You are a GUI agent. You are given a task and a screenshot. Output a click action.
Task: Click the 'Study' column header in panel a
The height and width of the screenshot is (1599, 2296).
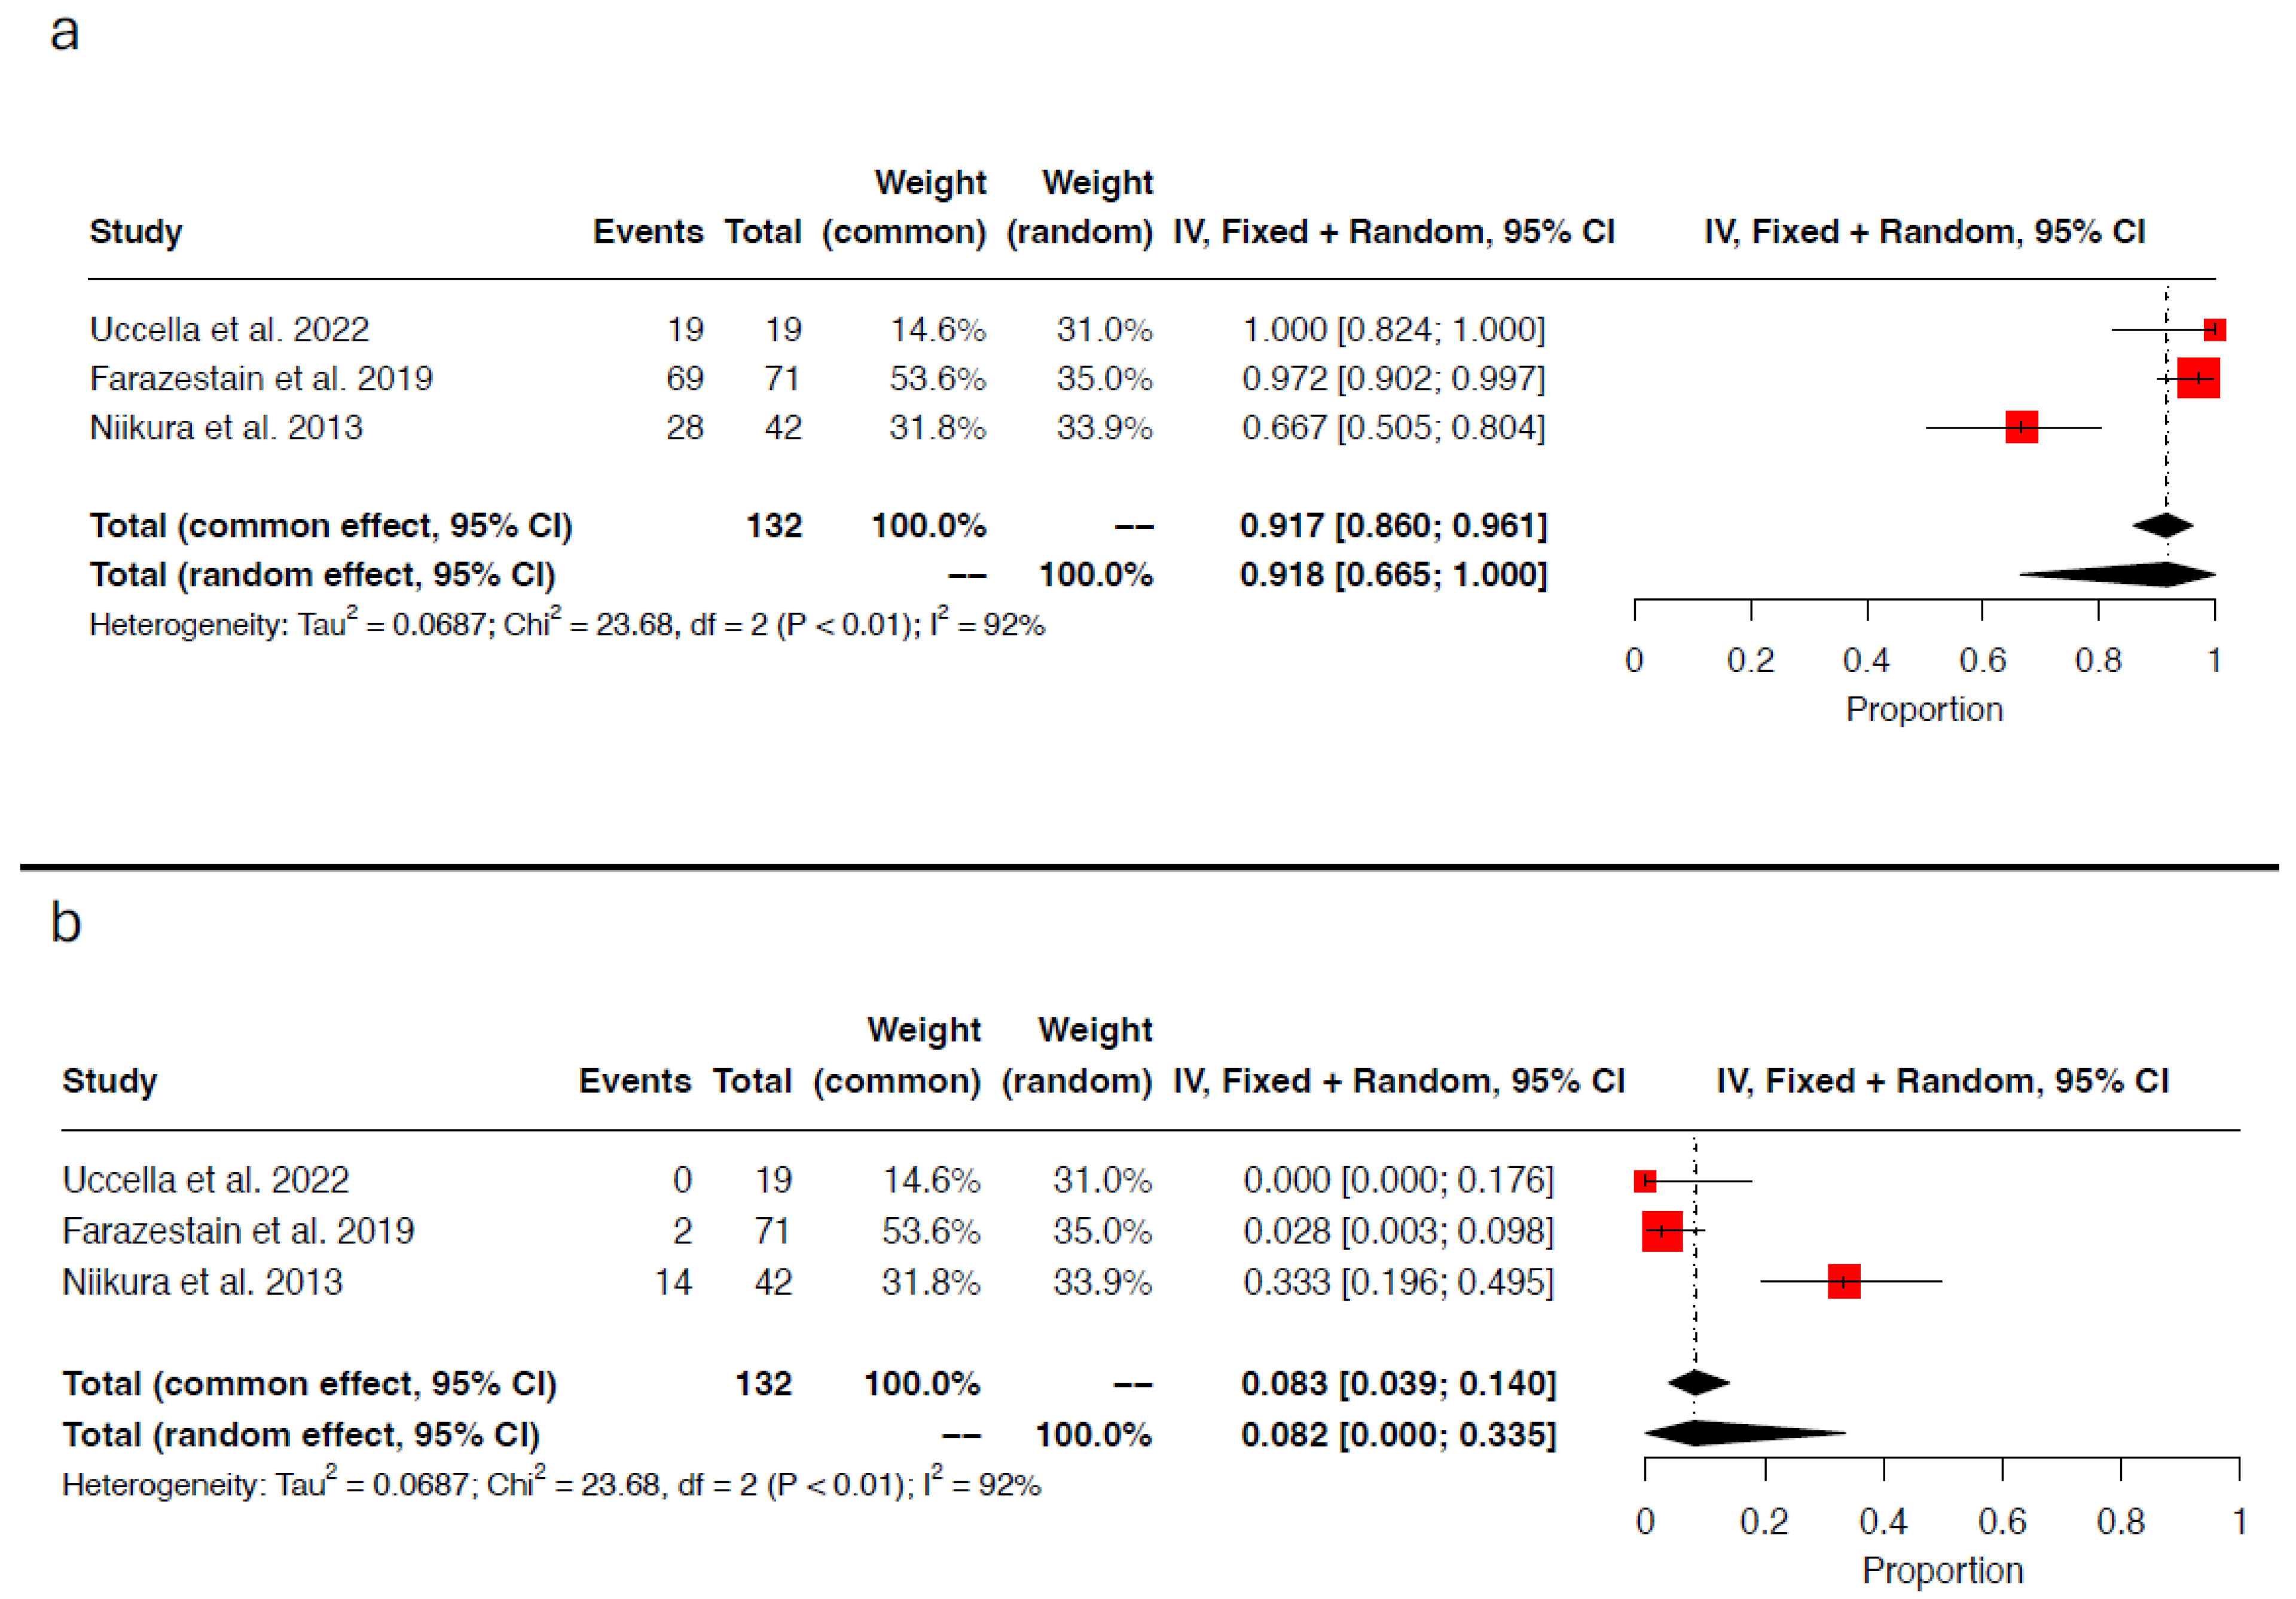coord(136,232)
